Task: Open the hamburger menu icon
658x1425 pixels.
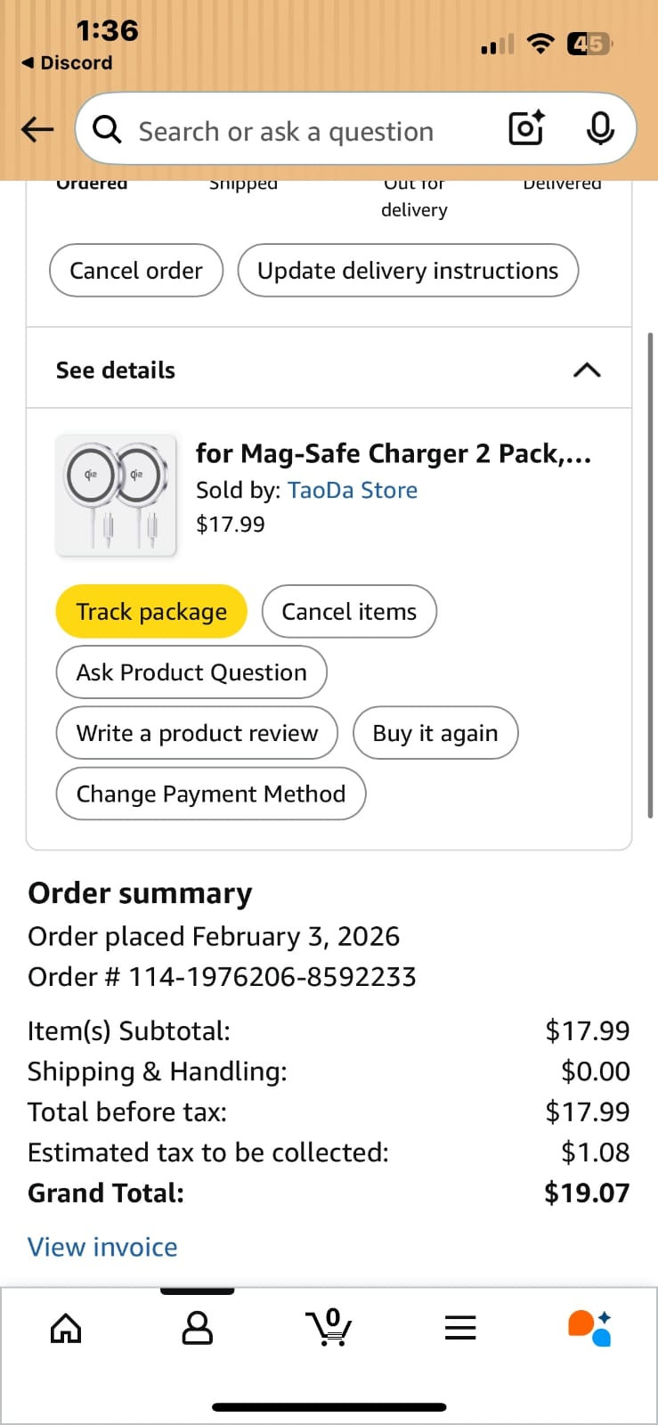Action: tap(460, 1328)
